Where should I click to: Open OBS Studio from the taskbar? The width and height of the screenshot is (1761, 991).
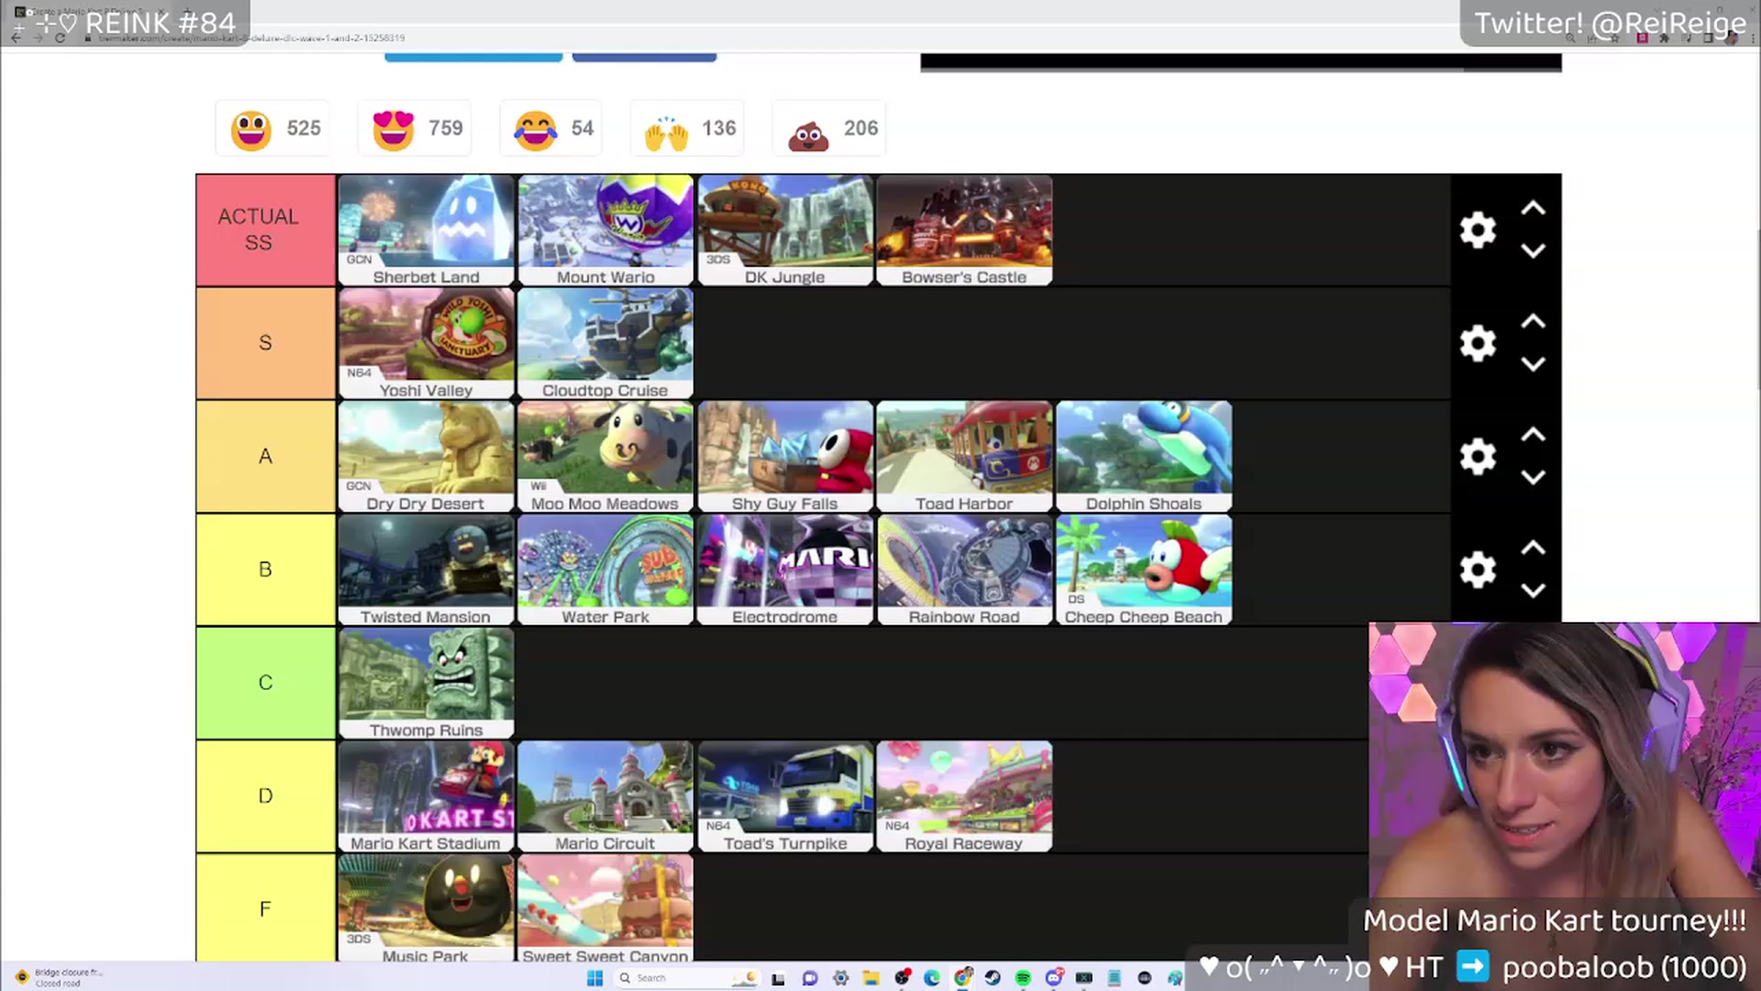(x=903, y=978)
